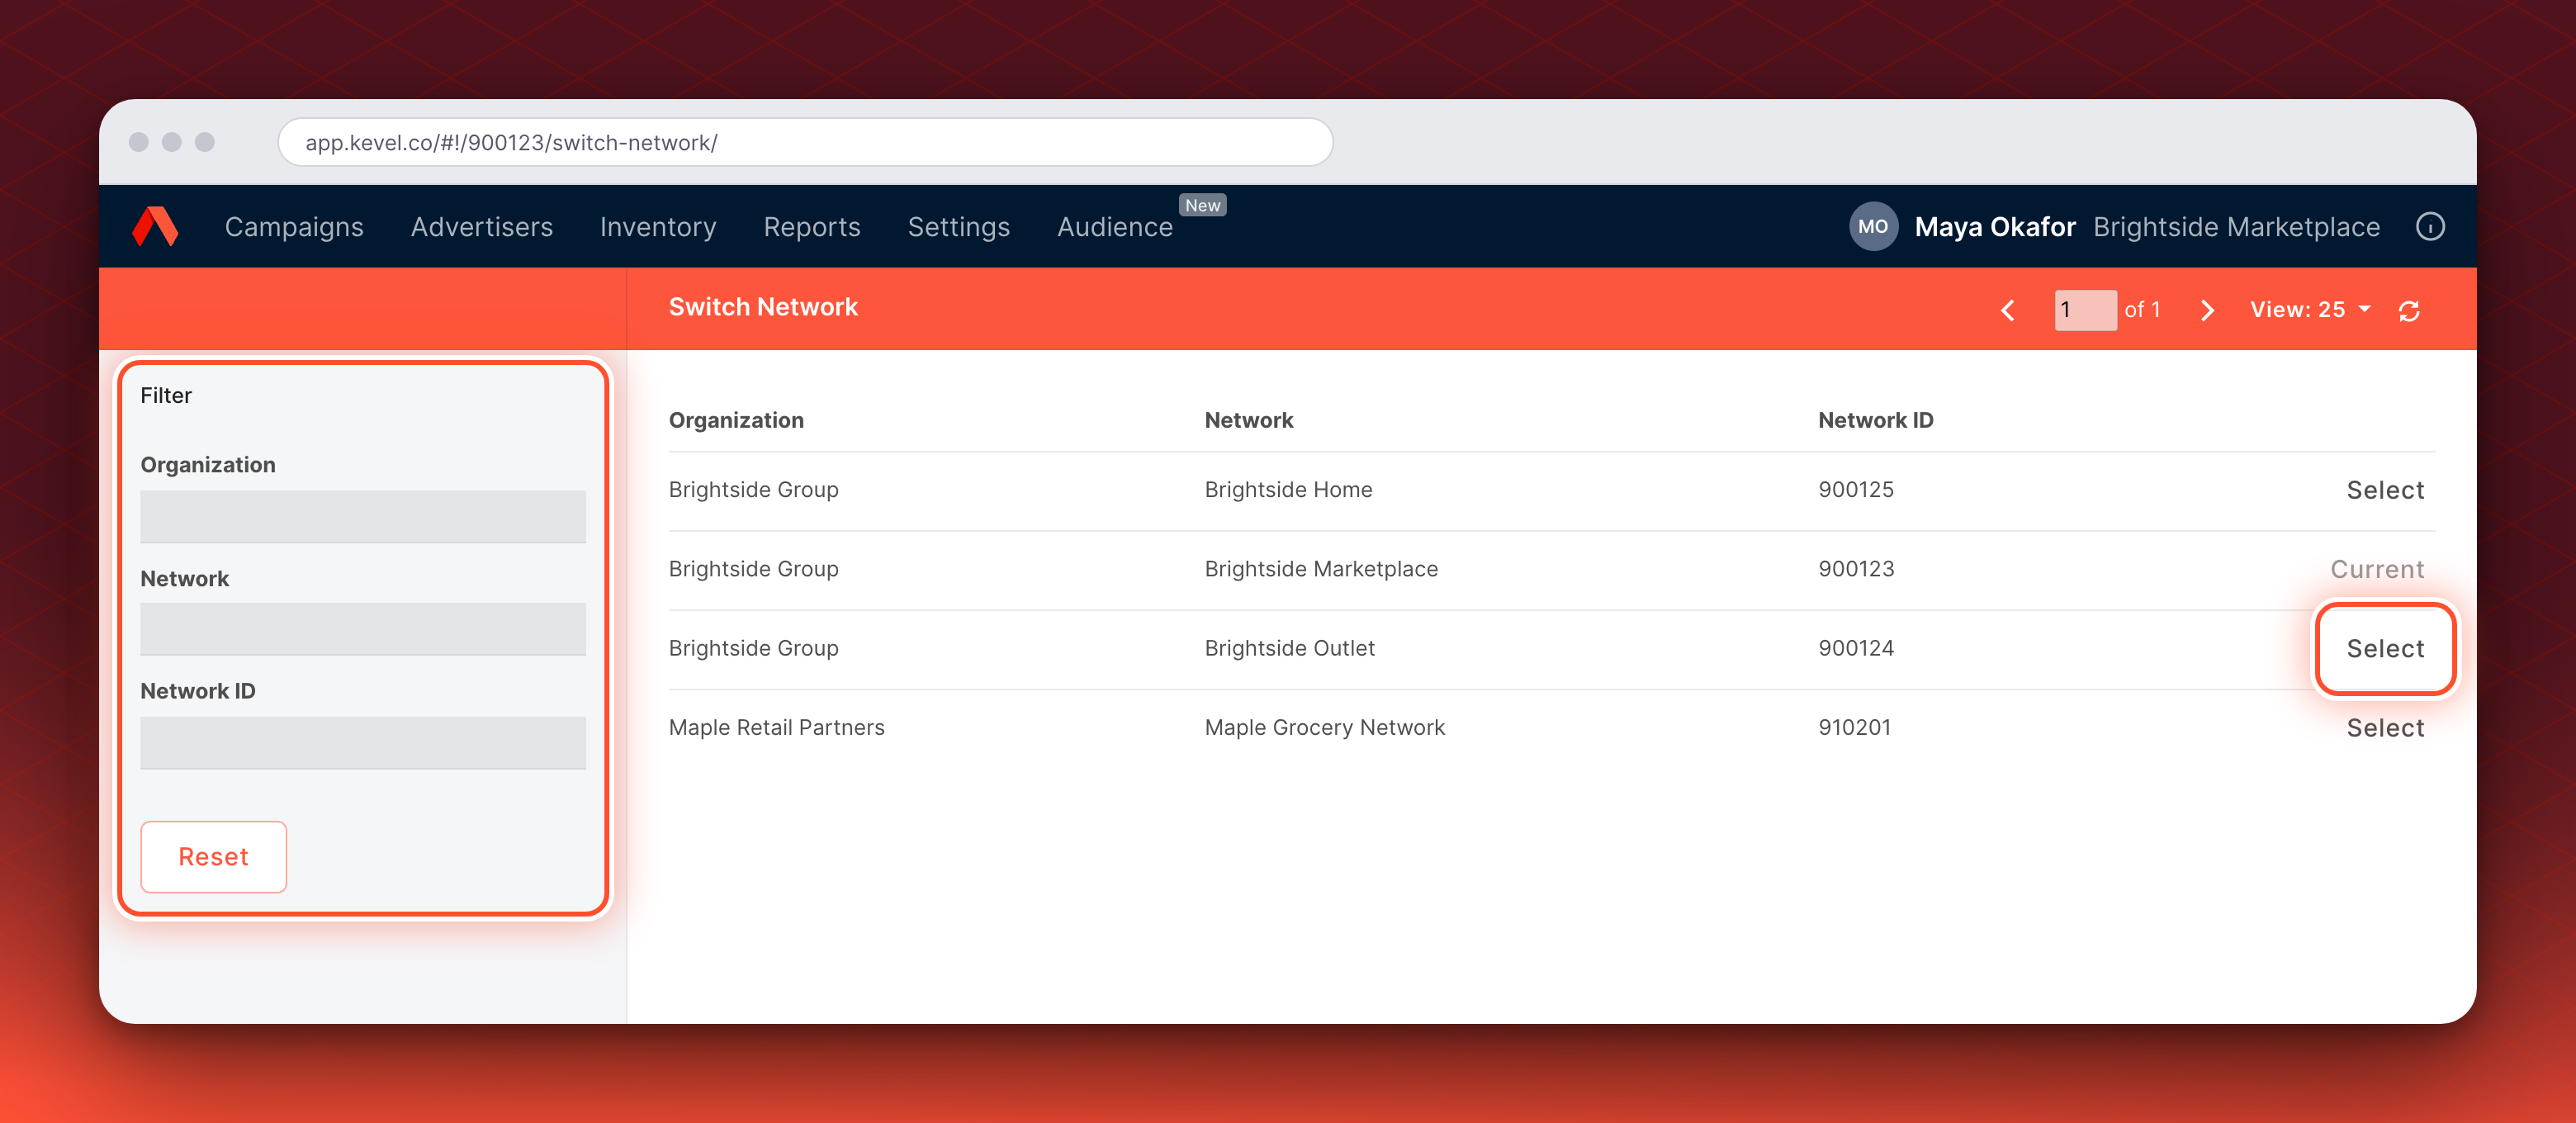Image resolution: width=2576 pixels, height=1123 pixels.
Task: Open the Campaigns menu
Action: tap(294, 227)
